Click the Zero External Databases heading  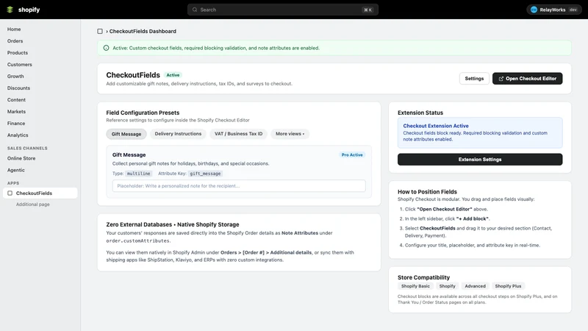[173, 224]
